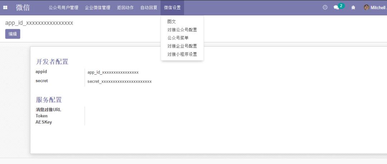The image size is (387, 164).
Task: Click the 开发者配置 section heading
Action: pyautogui.click(x=52, y=62)
